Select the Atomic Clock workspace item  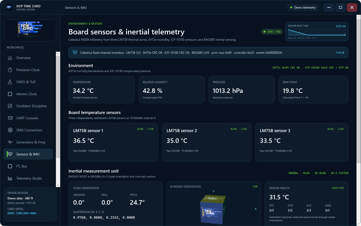click(28, 94)
